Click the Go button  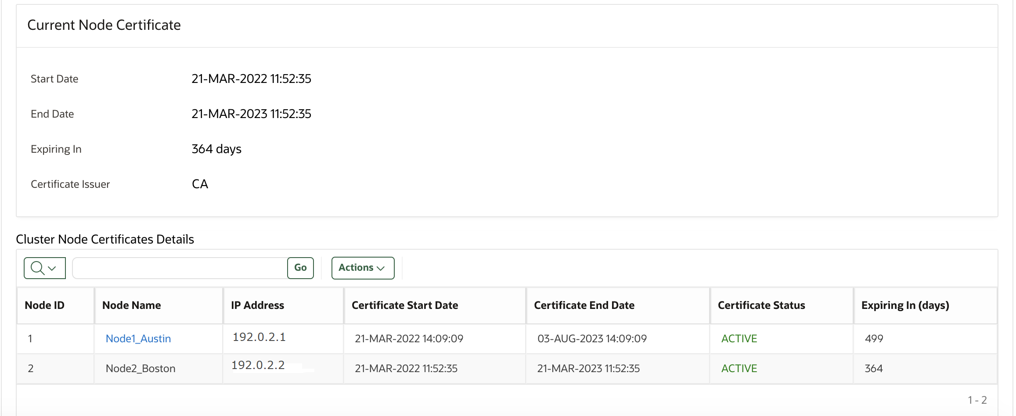tap(300, 268)
